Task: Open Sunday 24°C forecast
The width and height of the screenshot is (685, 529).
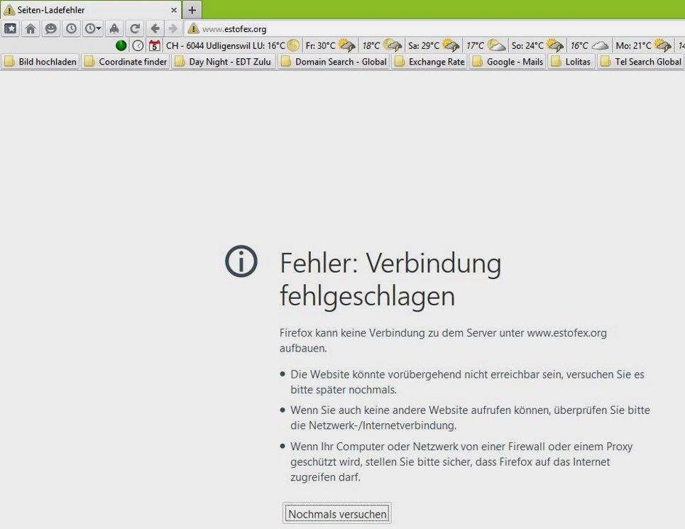Action: [527, 45]
